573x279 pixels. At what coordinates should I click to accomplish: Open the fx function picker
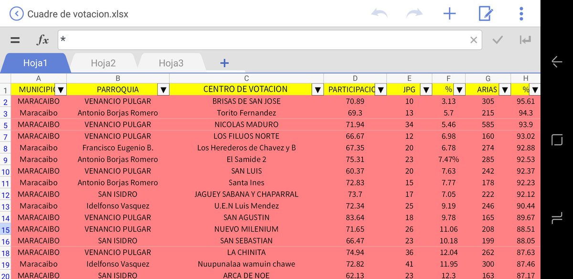pos(43,40)
